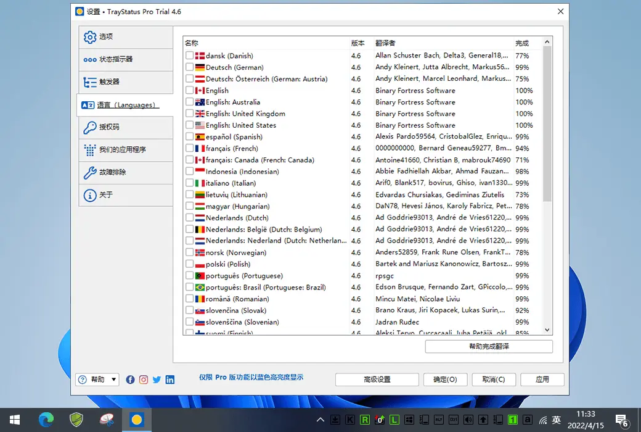
Task: Click the green R status tray icon
Action: point(365,420)
